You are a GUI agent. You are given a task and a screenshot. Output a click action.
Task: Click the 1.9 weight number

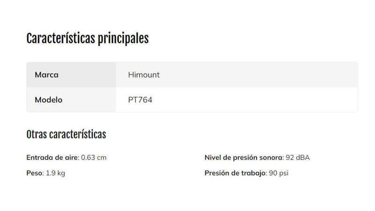pos(50,173)
